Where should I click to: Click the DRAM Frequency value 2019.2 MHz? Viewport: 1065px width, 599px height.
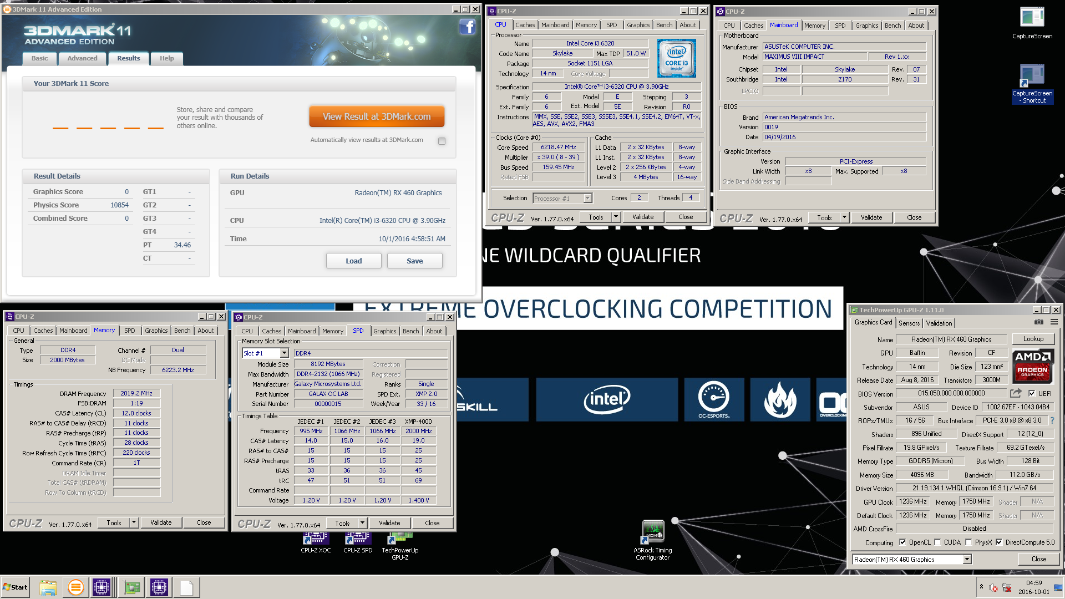point(136,393)
